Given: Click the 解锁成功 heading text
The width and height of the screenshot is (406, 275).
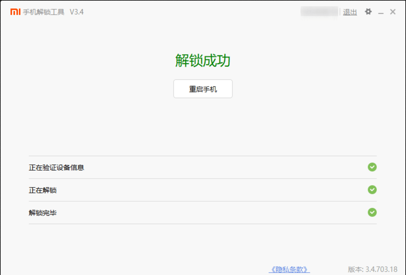Looking at the screenshot, I should pyautogui.click(x=203, y=61).
